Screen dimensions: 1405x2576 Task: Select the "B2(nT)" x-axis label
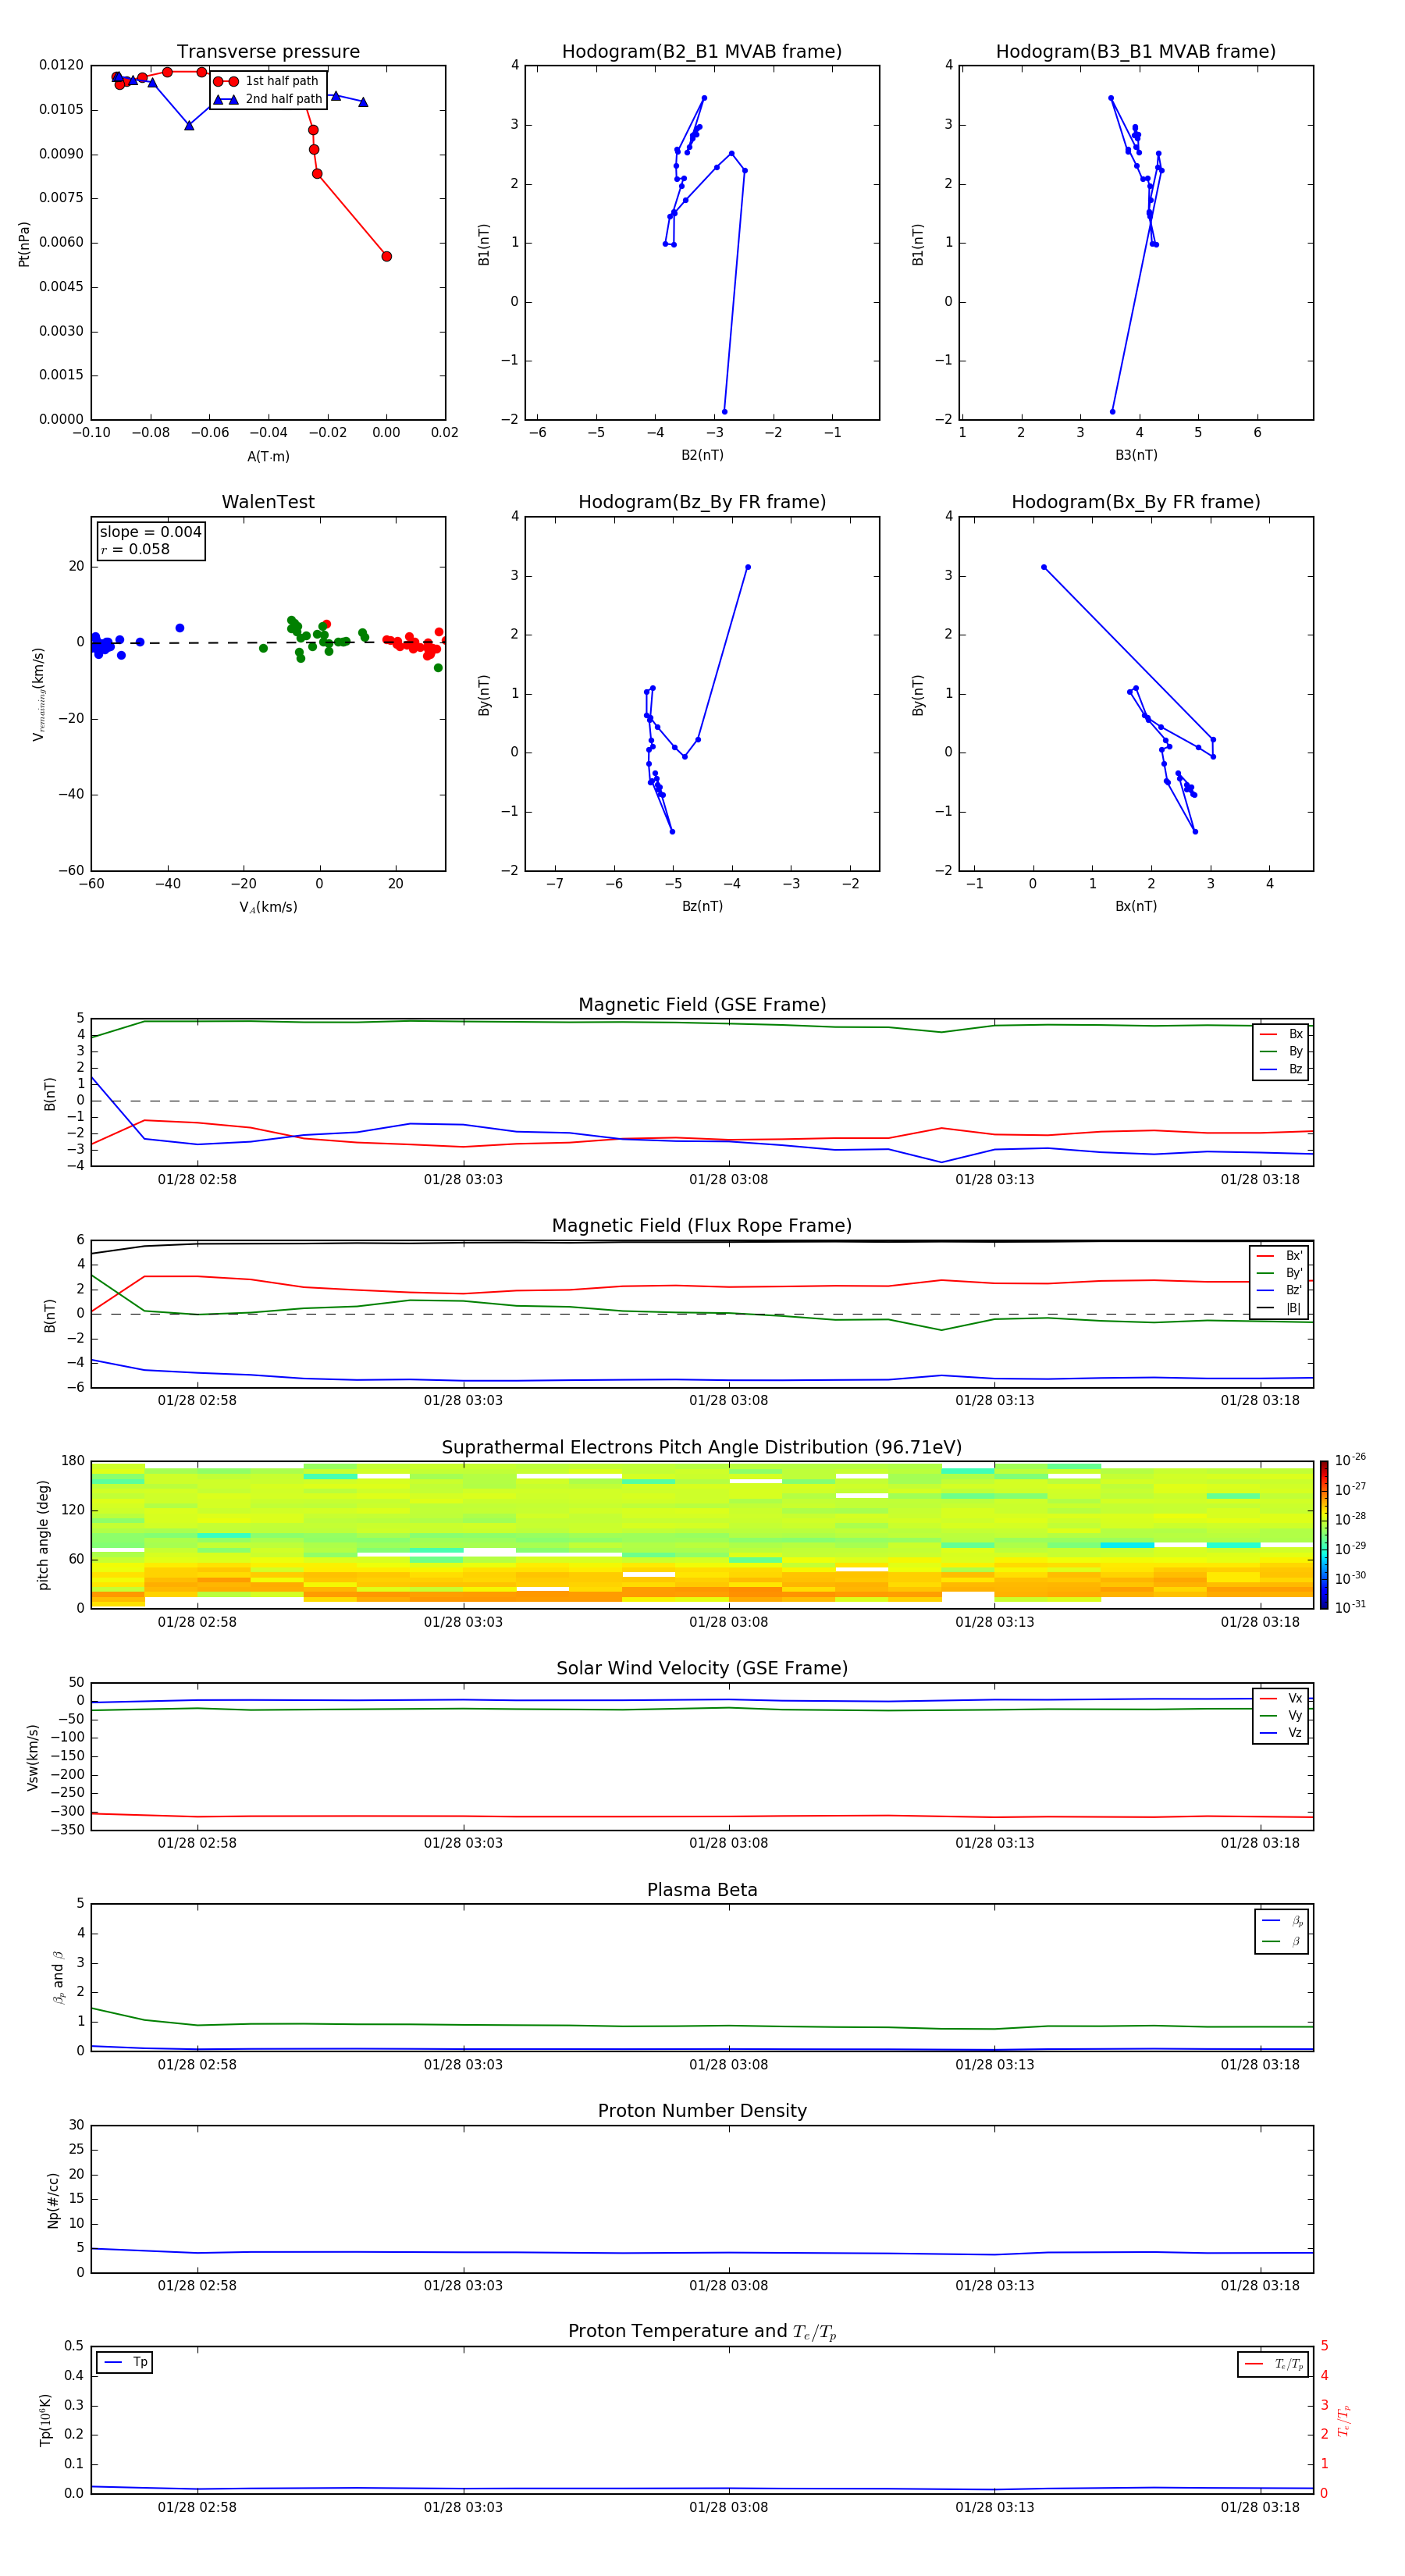[702, 455]
